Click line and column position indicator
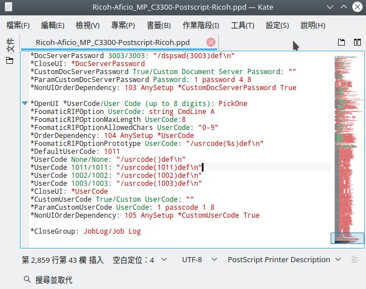The width and height of the screenshot is (366, 289). [54, 259]
